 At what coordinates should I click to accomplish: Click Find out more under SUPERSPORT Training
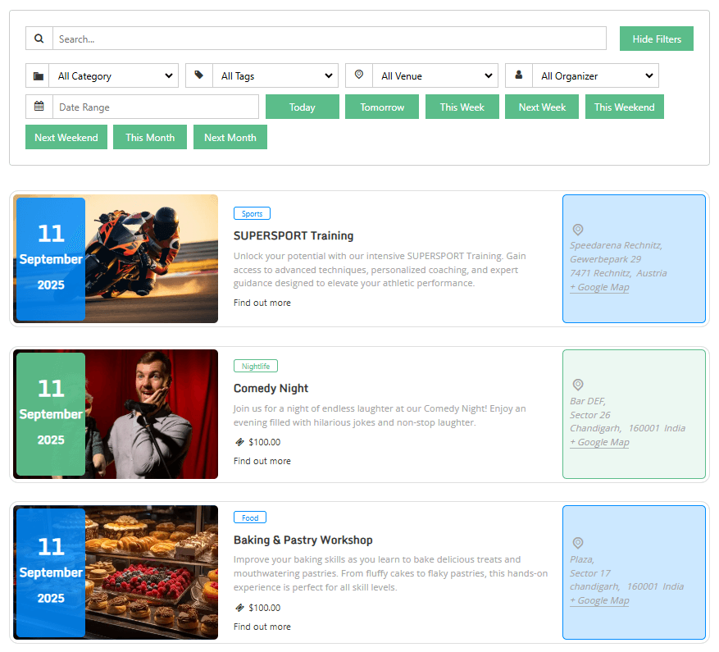pyautogui.click(x=262, y=303)
